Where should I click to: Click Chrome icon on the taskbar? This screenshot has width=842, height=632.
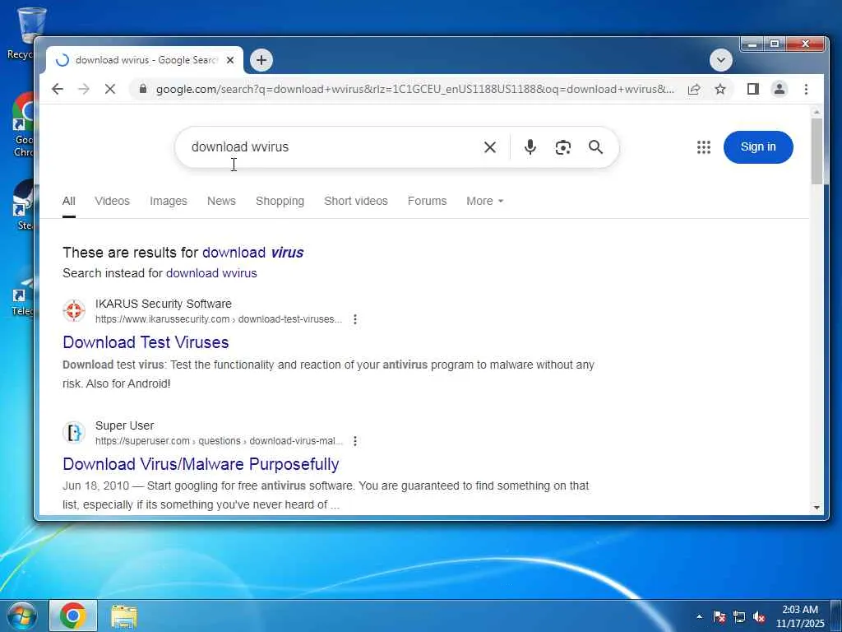pyautogui.click(x=73, y=616)
